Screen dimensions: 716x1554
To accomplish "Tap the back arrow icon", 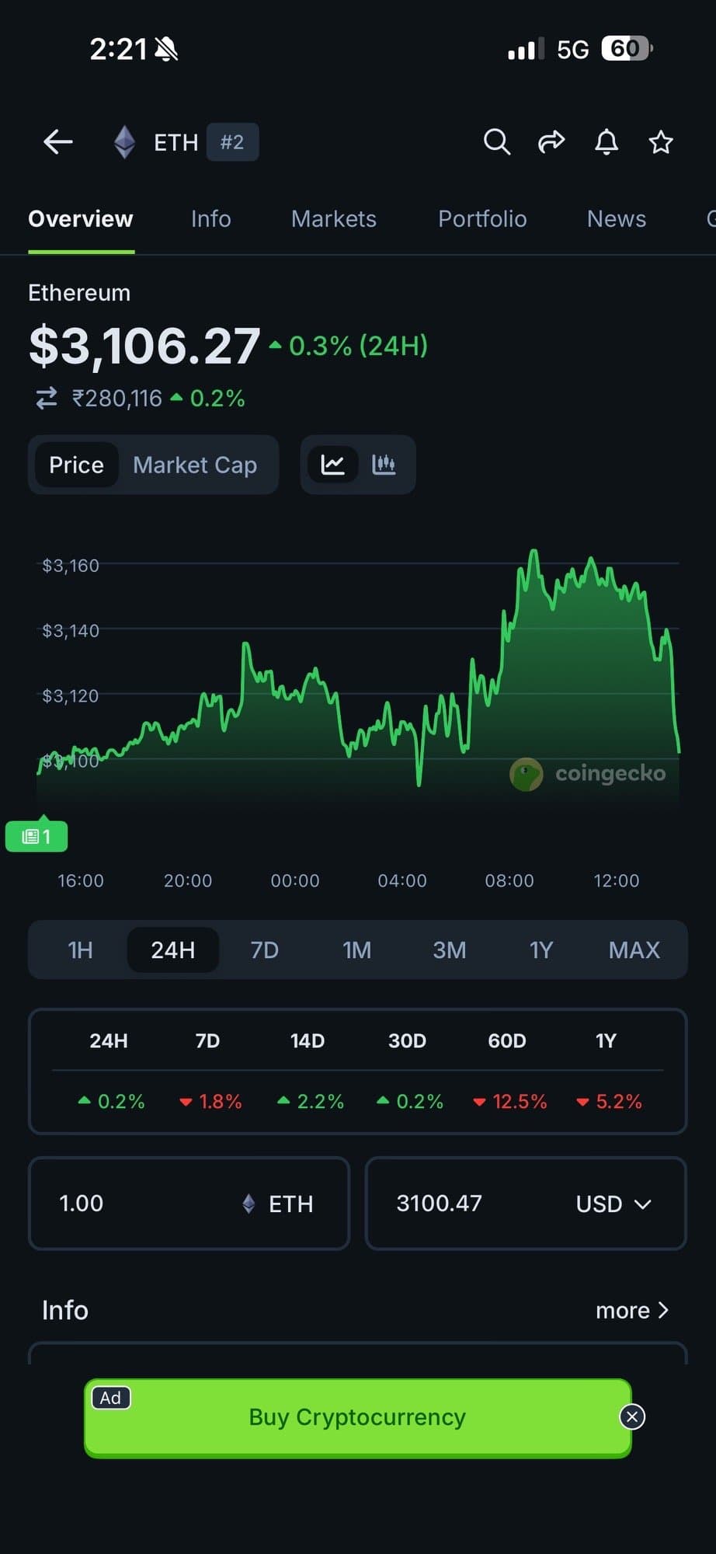I will pos(58,142).
